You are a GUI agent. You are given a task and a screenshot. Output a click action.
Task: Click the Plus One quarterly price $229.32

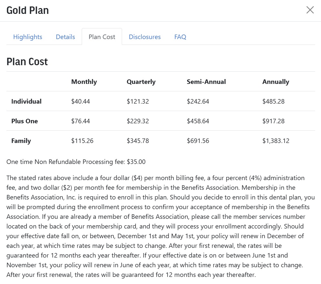pos(138,121)
